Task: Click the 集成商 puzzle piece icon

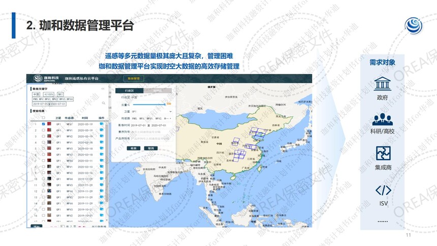Action: [x=383, y=153]
